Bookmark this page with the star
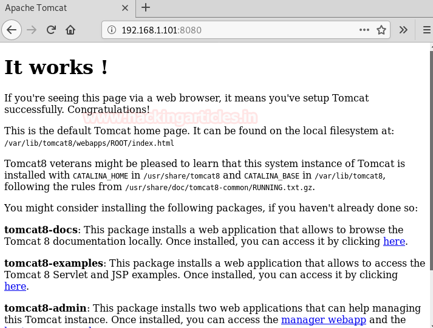The height and width of the screenshot is (328, 433). [381, 30]
